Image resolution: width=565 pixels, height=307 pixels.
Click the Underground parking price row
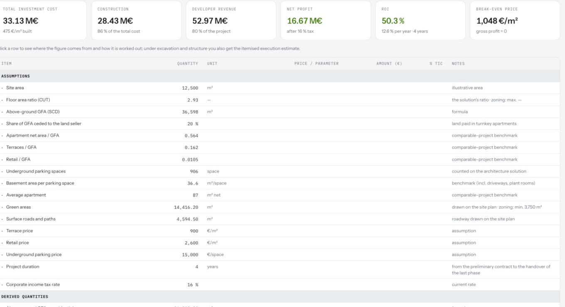(280, 255)
